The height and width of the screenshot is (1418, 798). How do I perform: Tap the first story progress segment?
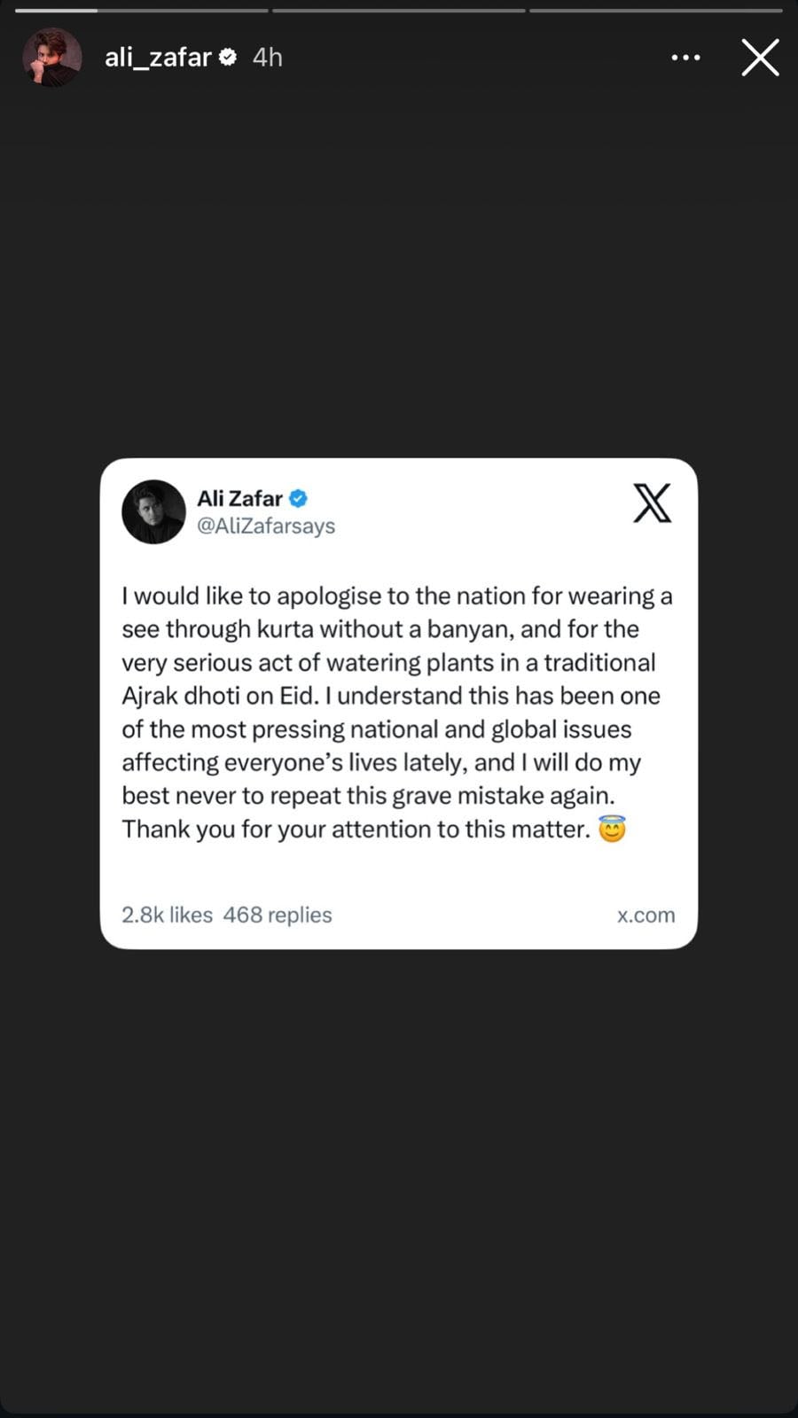140,10
